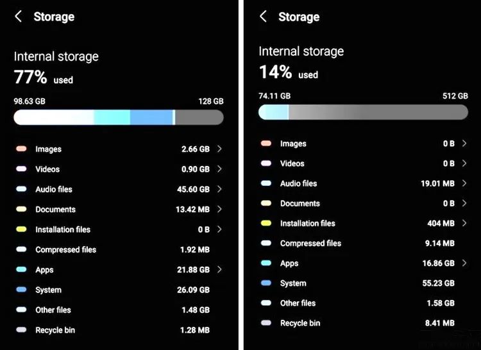Click the Images color pill on the 77% screen
The image size is (481, 350).
[21, 149]
